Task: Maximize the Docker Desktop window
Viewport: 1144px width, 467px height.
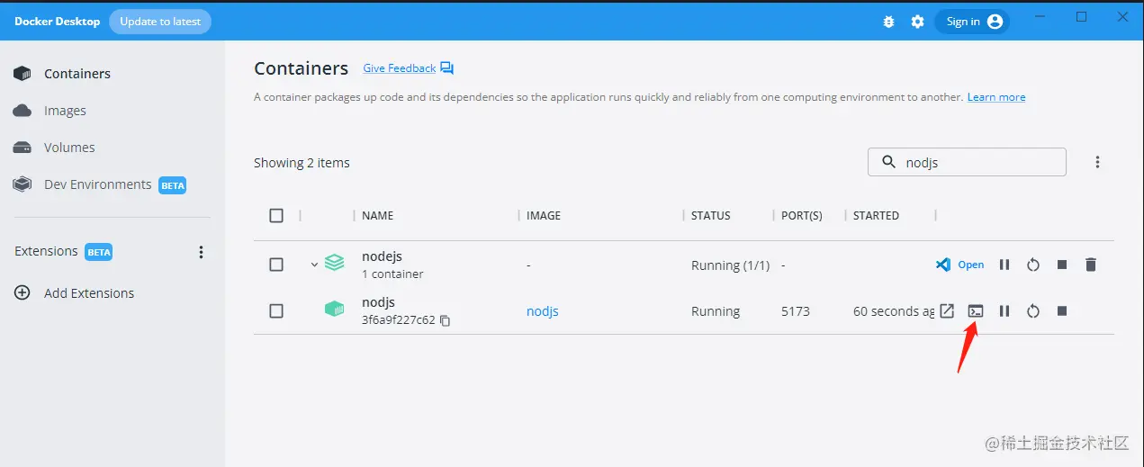Action: pos(1082,17)
